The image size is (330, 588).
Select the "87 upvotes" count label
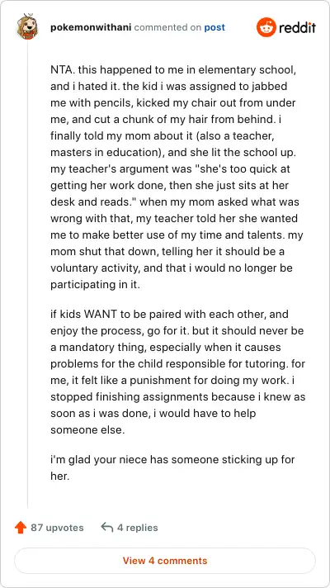(57, 528)
